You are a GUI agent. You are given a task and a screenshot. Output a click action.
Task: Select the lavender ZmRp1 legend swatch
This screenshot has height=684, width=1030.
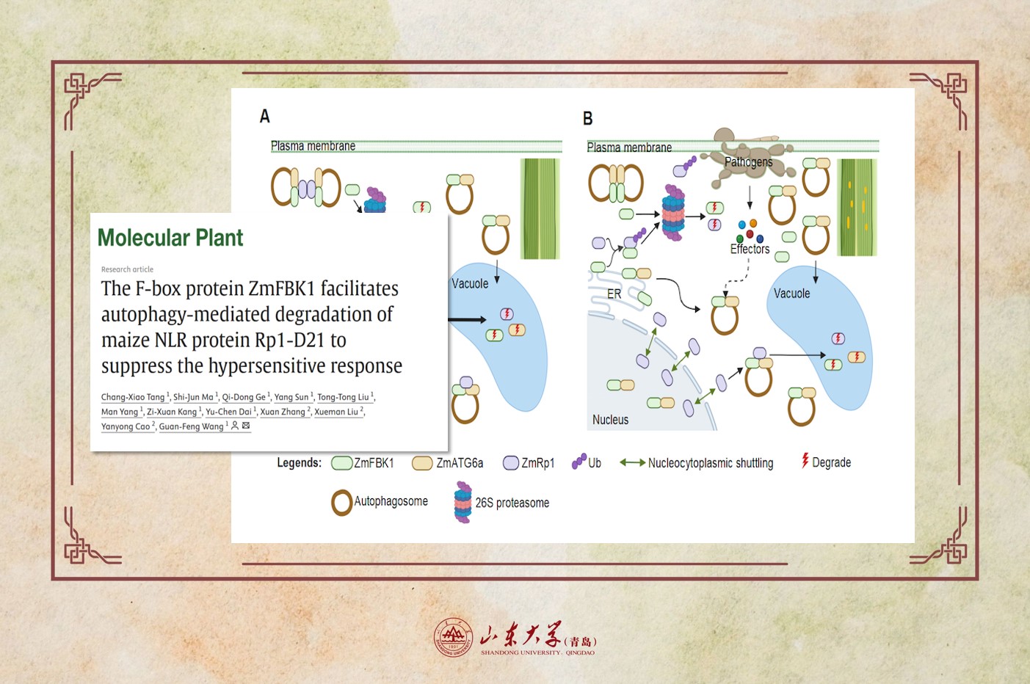click(x=511, y=463)
